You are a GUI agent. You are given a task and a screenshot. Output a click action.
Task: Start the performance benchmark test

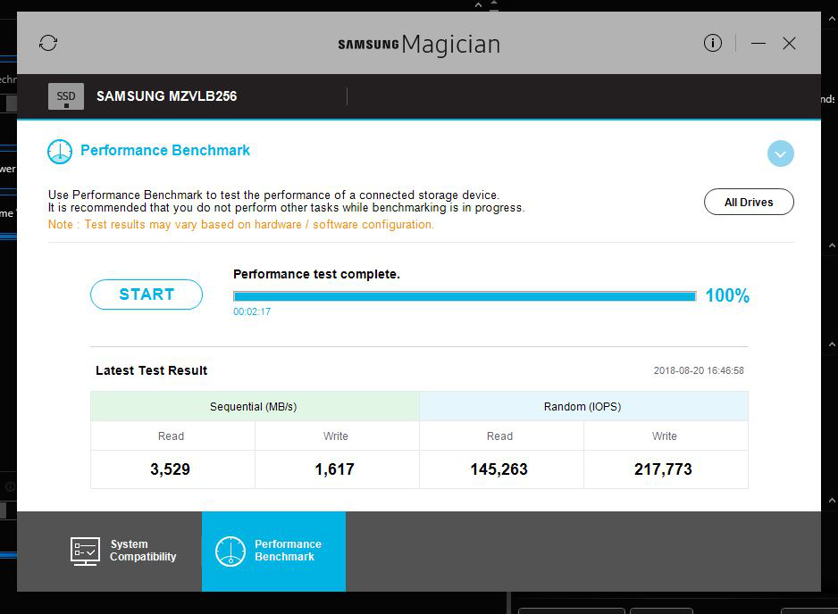tap(147, 295)
